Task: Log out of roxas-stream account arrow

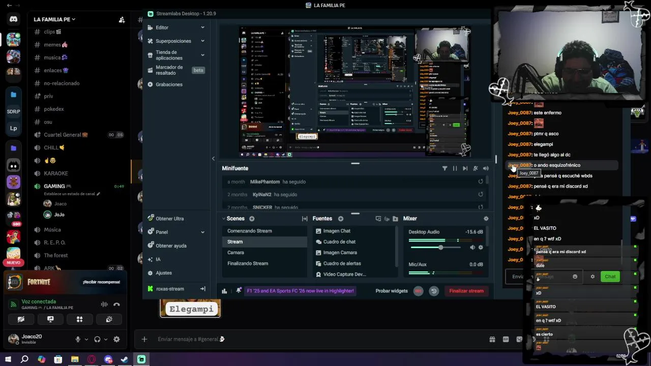Action: pos(202,289)
